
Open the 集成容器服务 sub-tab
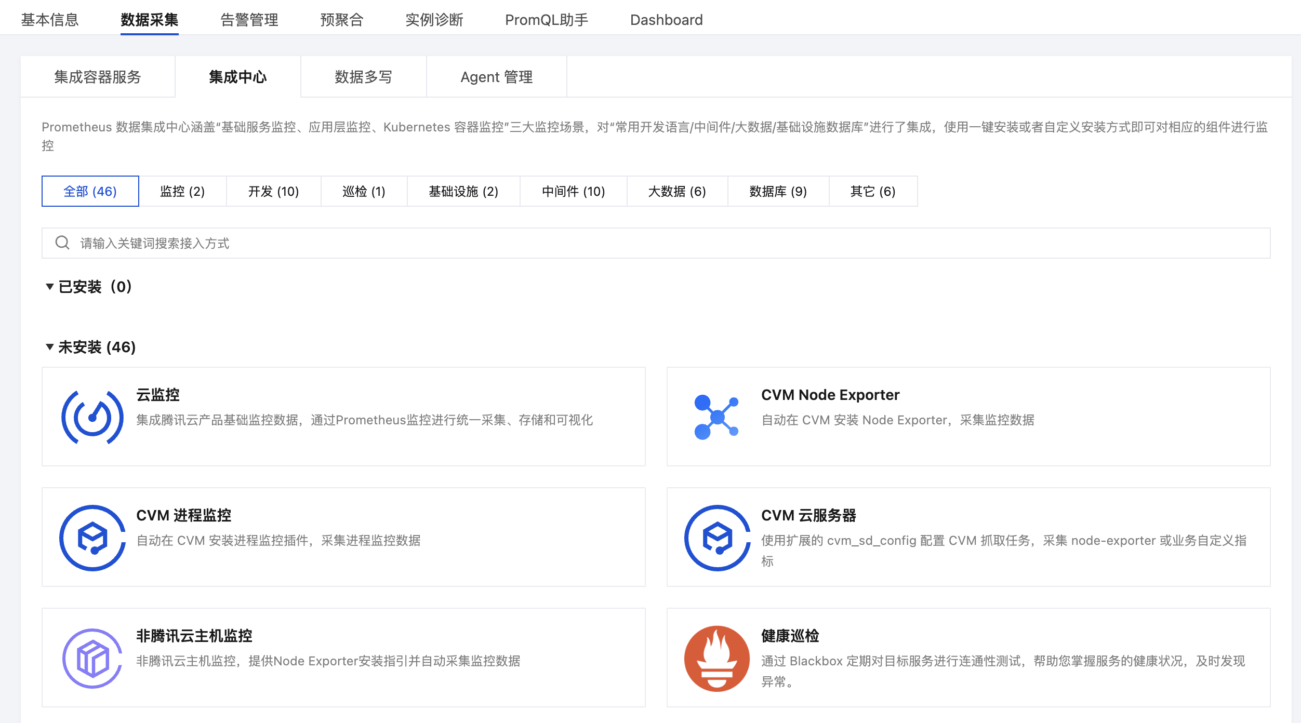tap(98, 77)
